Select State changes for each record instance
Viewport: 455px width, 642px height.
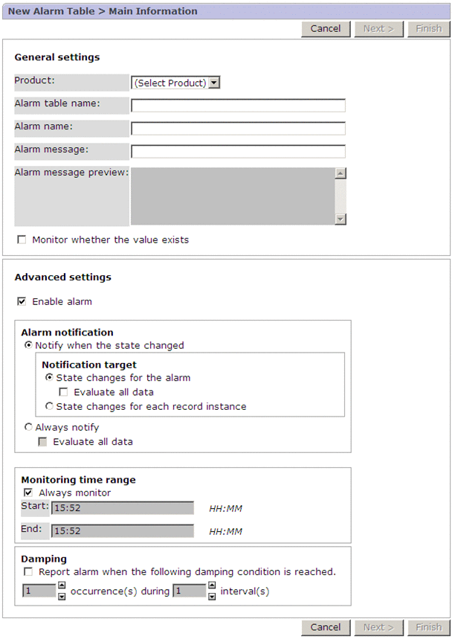50,407
